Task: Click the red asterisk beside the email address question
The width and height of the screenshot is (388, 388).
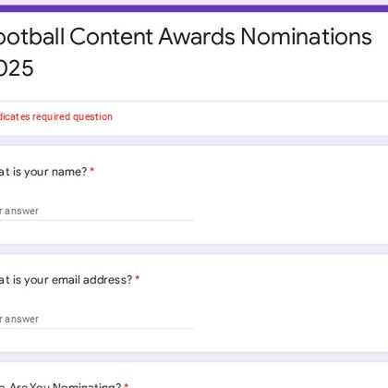Action: 138,278
